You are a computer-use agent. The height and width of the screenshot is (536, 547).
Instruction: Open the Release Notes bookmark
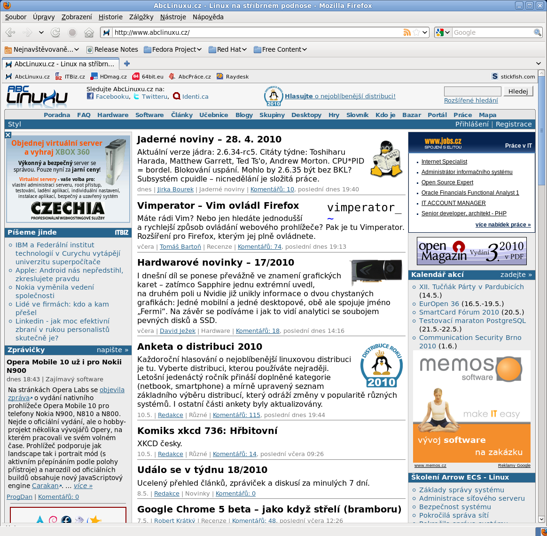pos(112,49)
